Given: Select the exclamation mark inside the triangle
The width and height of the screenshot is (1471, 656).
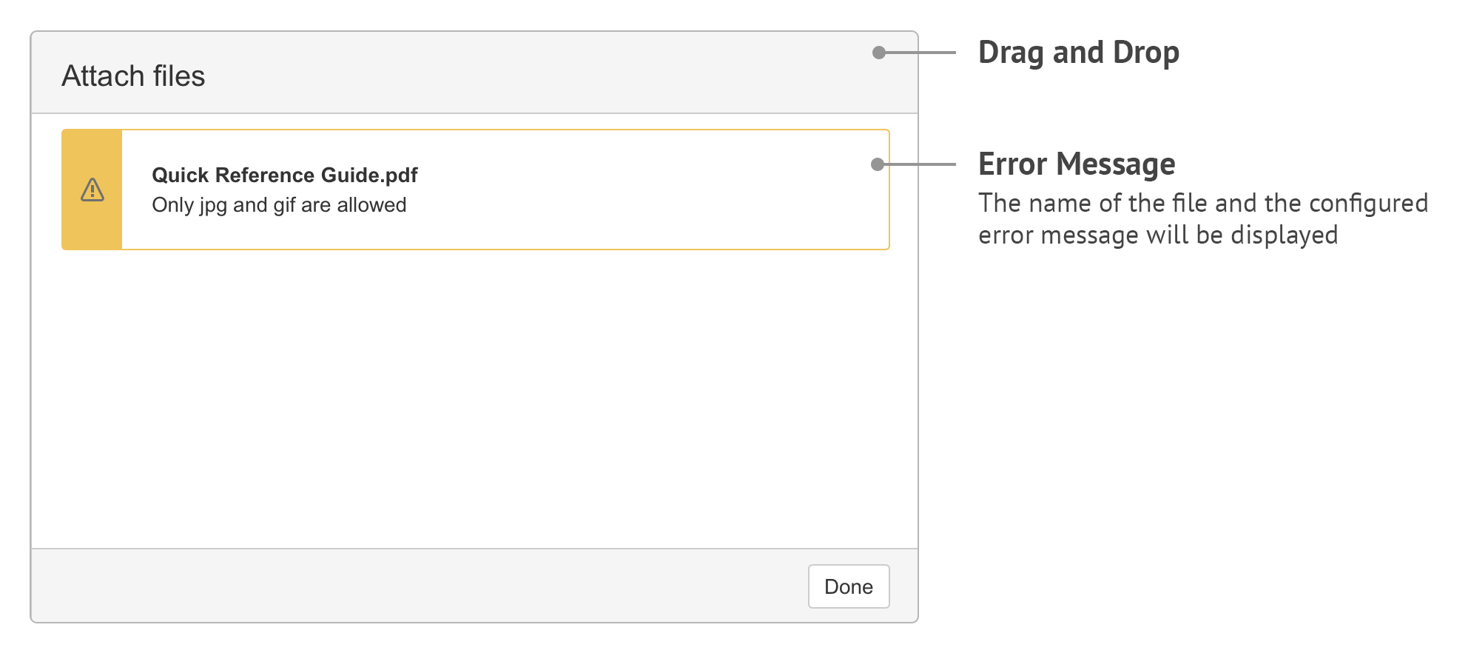Looking at the screenshot, I should [x=92, y=193].
